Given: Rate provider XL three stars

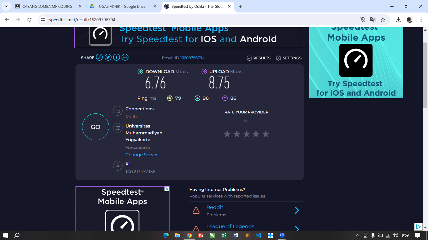Looking at the screenshot, I should tap(247, 134).
